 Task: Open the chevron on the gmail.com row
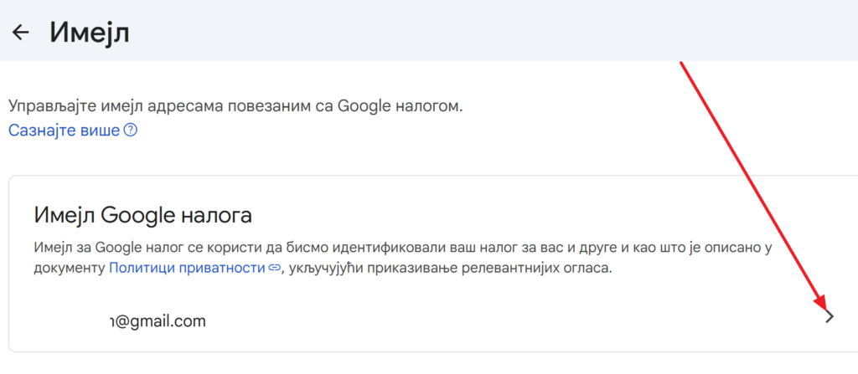point(829,316)
